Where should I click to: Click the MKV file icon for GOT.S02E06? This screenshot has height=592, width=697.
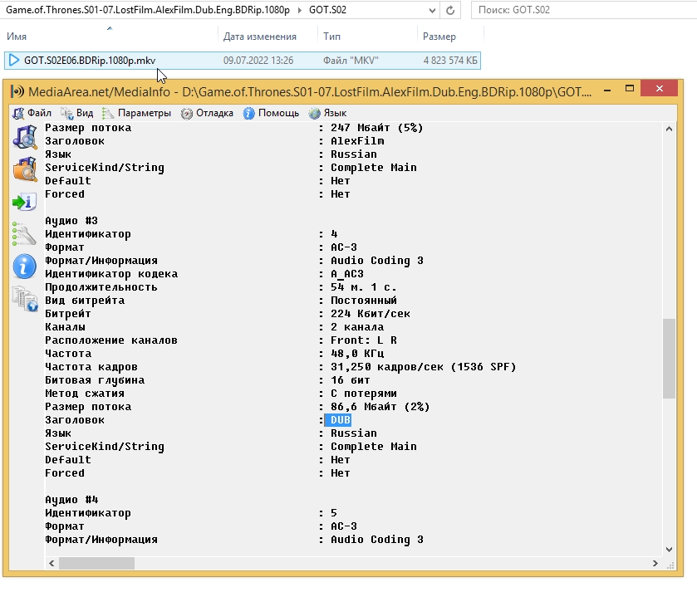(13, 61)
